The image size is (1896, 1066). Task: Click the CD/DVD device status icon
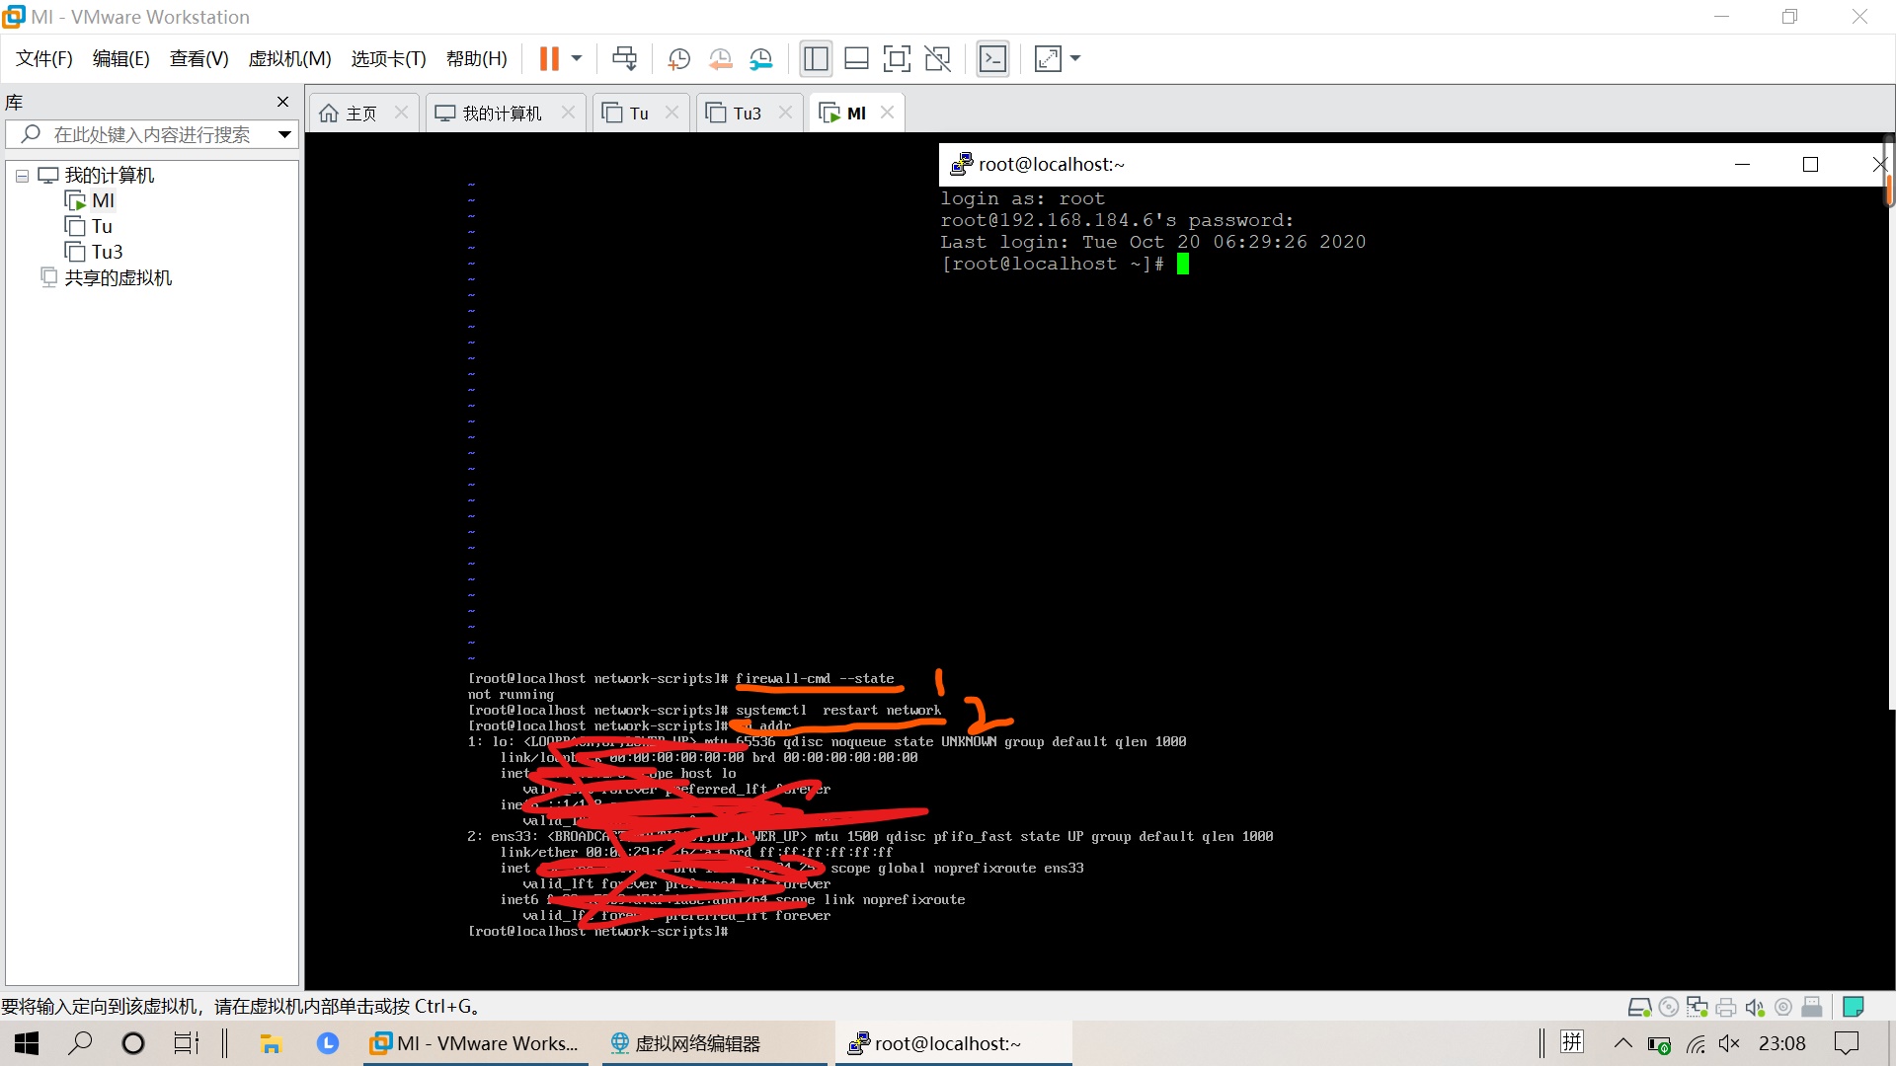click(1669, 1007)
